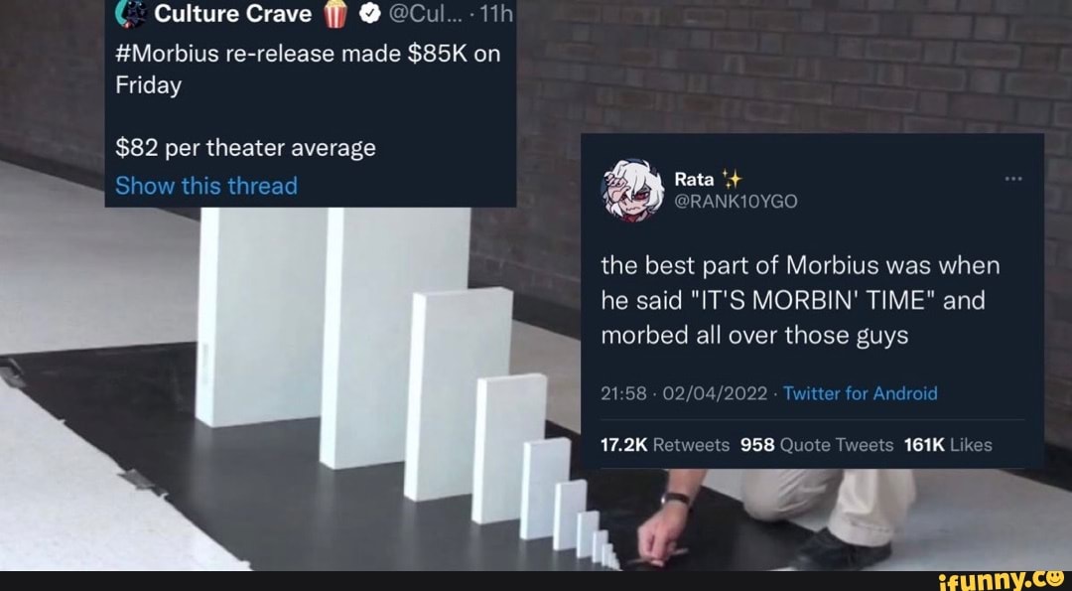
Task: Open the Twitter for Android source link
Action: [860, 393]
